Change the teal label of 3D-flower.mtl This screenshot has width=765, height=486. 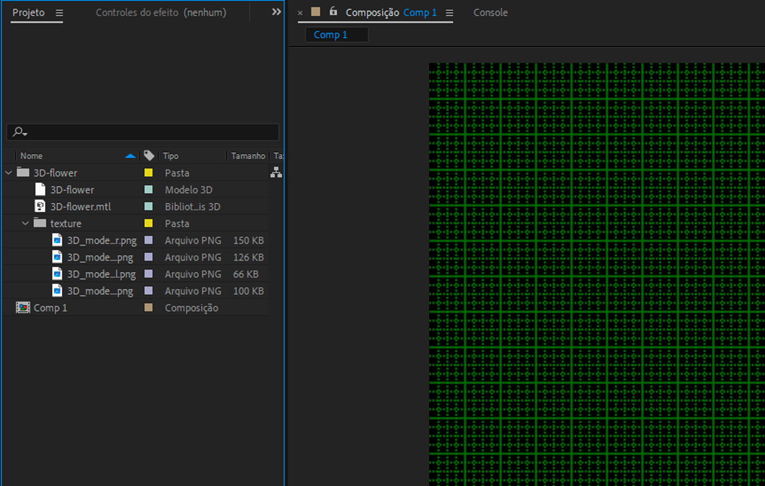[149, 206]
